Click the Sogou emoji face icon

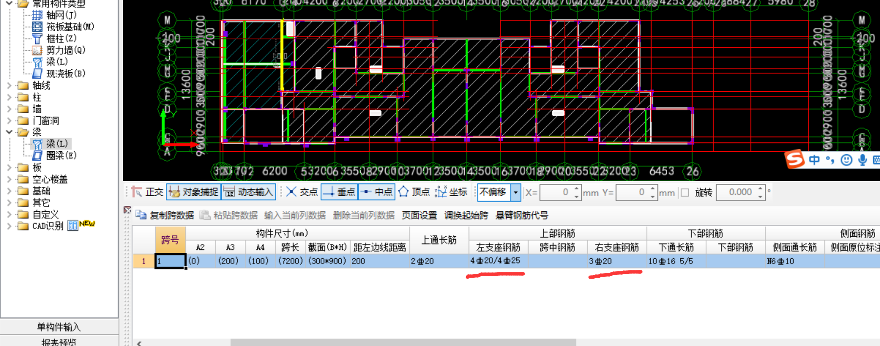point(846,160)
